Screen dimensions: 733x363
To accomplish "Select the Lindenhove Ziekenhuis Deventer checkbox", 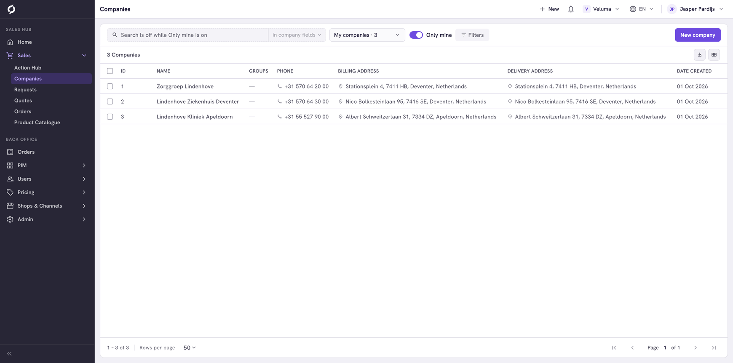I will point(110,101).
